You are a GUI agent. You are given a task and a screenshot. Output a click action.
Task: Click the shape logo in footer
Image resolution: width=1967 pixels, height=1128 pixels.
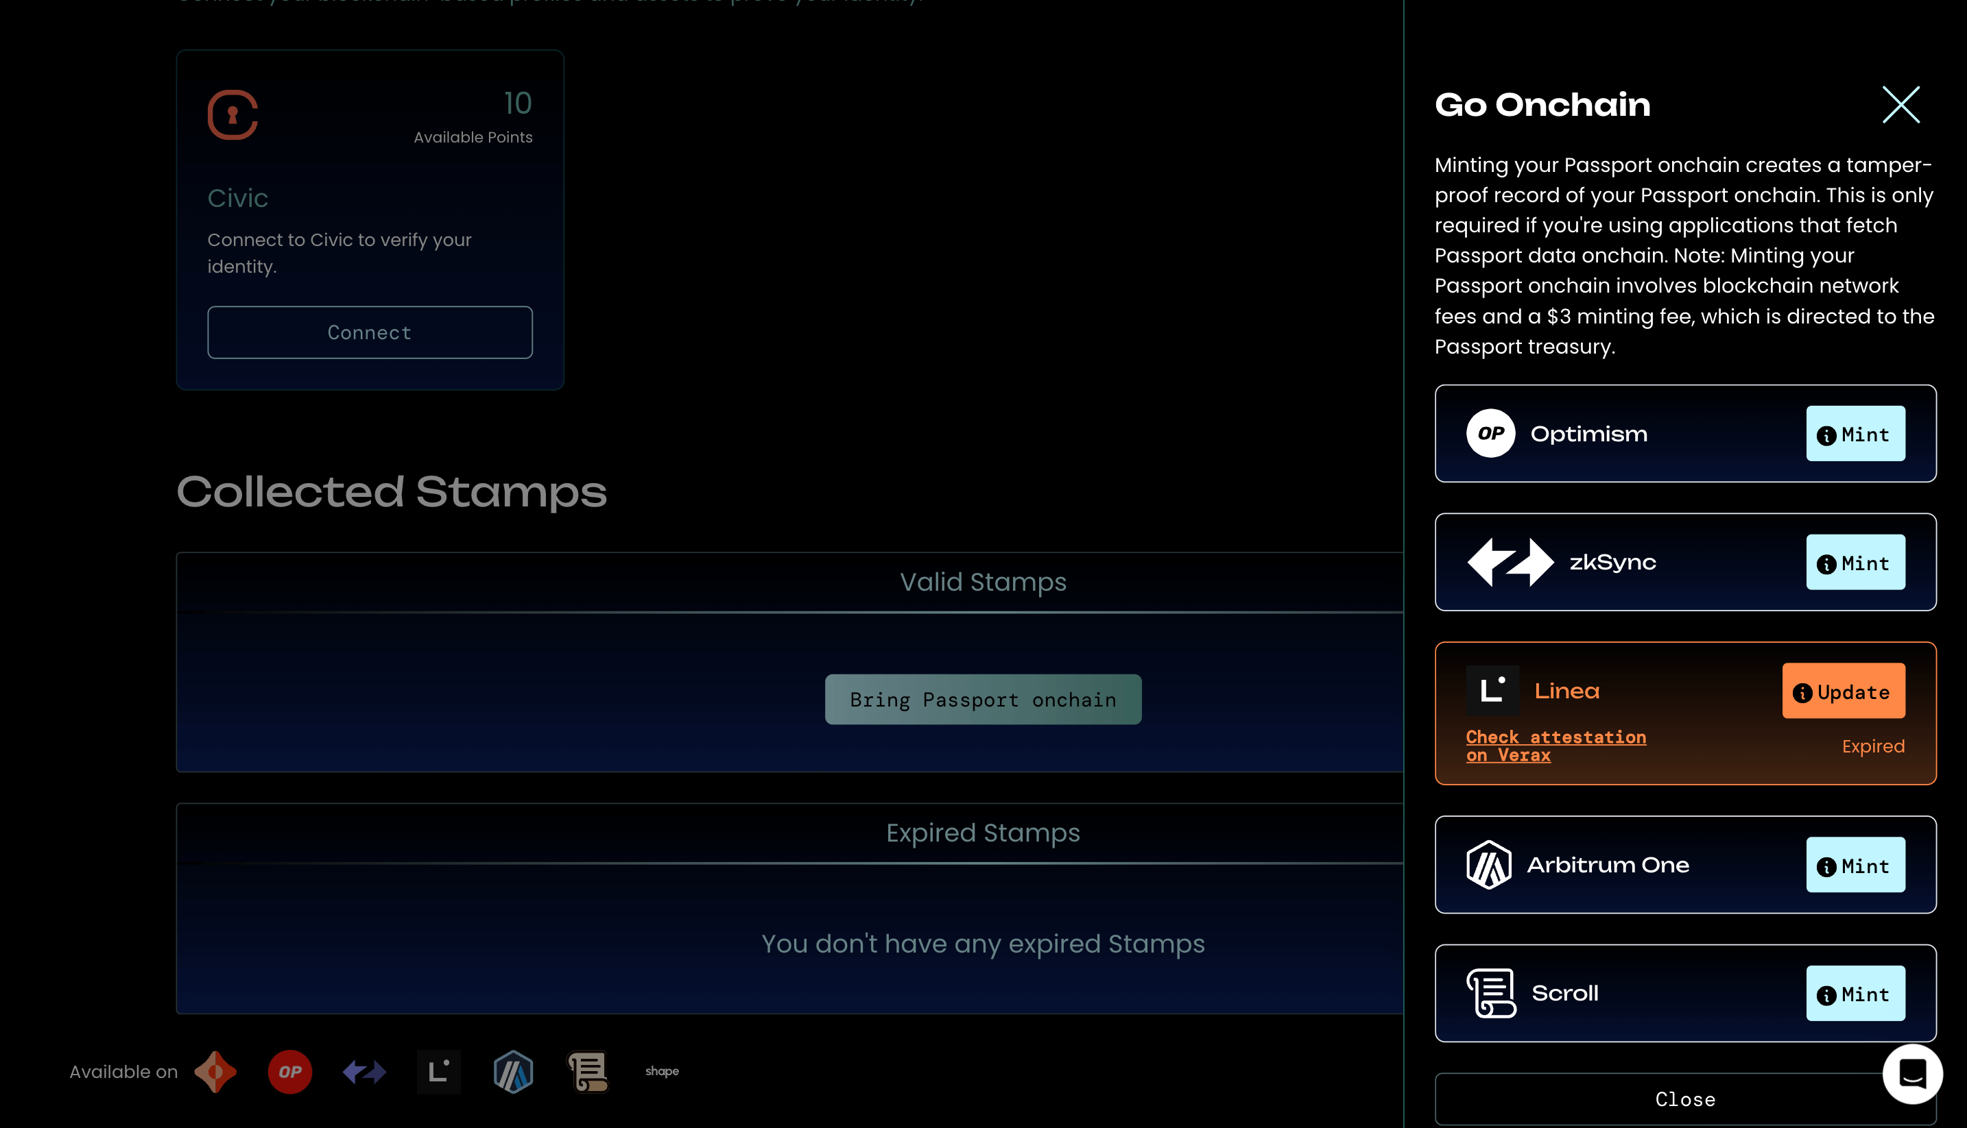tap(662, 1070)
